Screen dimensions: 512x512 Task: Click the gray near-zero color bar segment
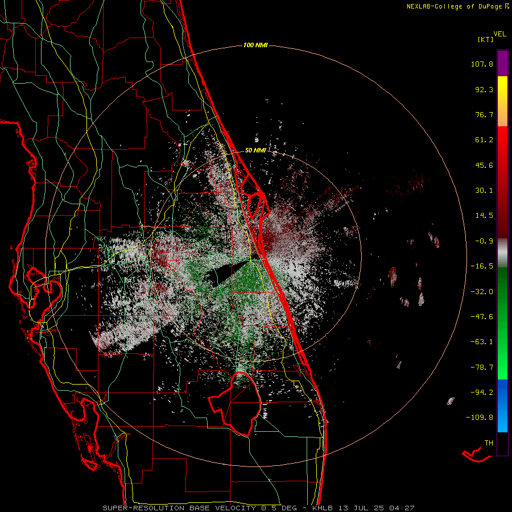pyautogui.click(x=502, y=253)
